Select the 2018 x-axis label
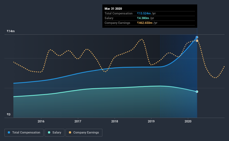229x141 pixels. [115, 121]
